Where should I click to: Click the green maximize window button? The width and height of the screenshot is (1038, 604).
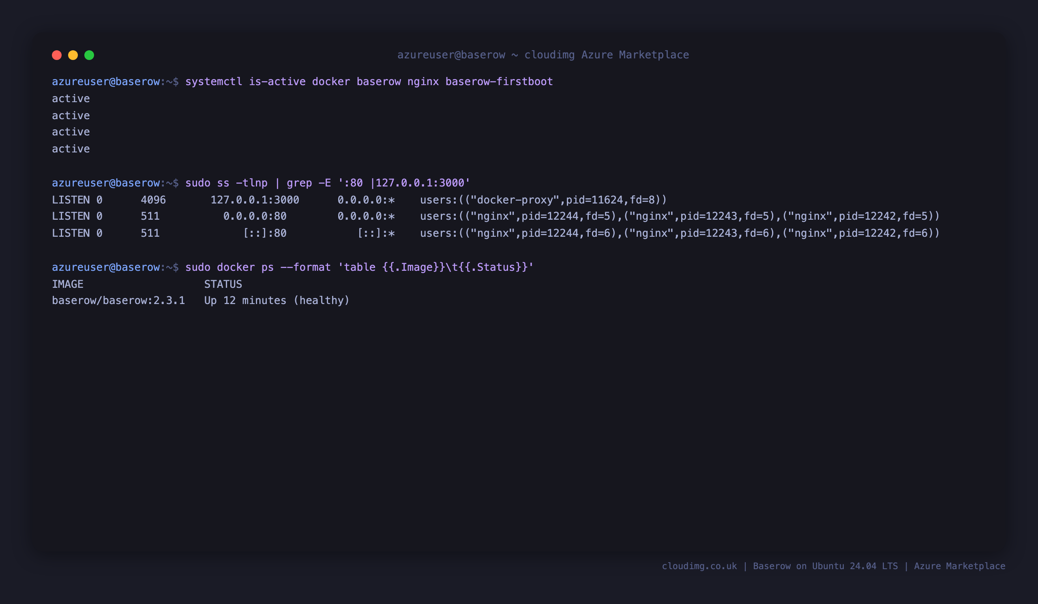(89, 55)
